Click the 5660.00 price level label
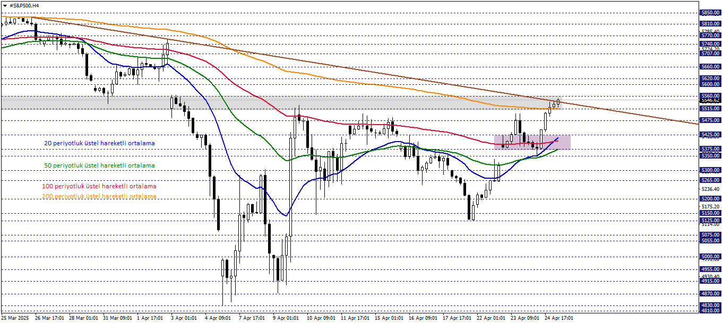The height and width of the screenshot is (324, 723). [710, 67]
